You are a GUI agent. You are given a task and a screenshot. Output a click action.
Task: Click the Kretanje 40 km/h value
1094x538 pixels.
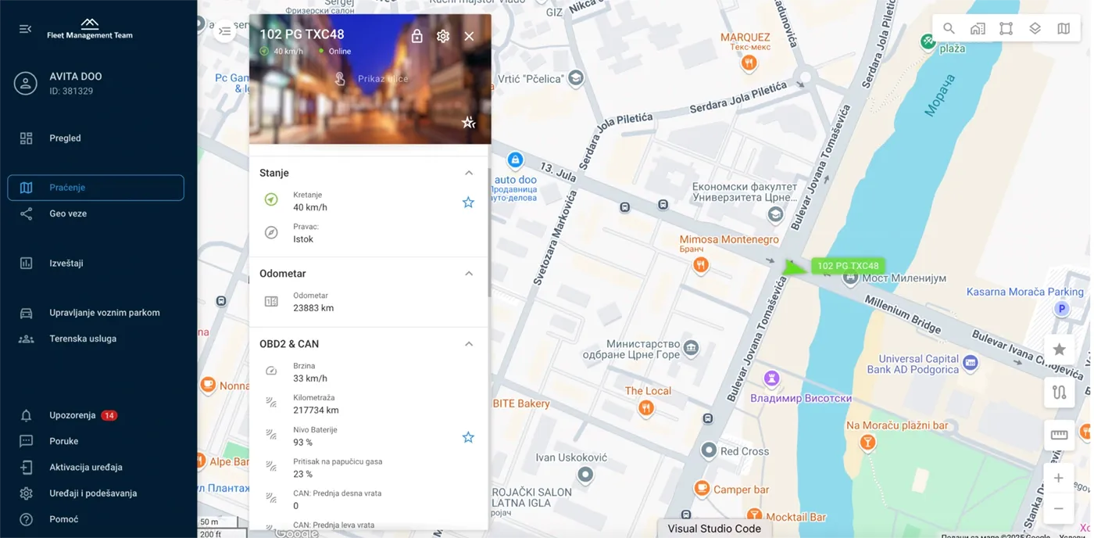tap(310, 207)
